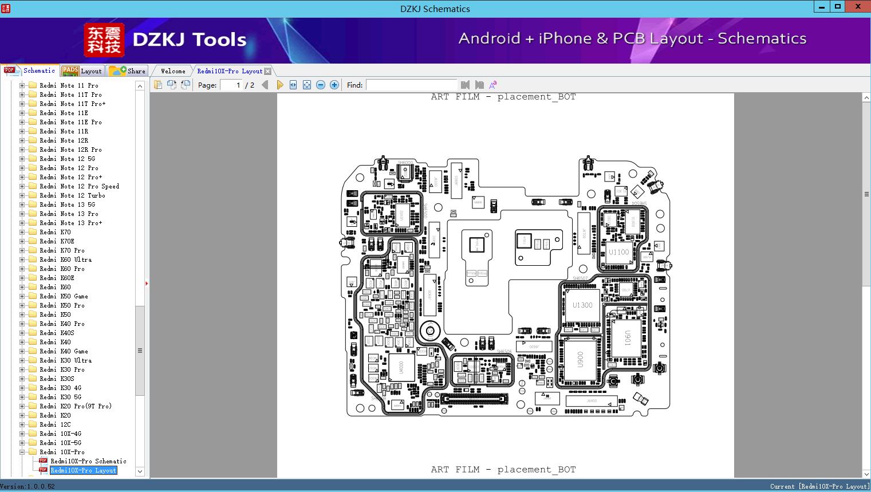The height and width of the screenshot is (492, 871).
Task: Click the Find text field
Action: coord(411,85)
